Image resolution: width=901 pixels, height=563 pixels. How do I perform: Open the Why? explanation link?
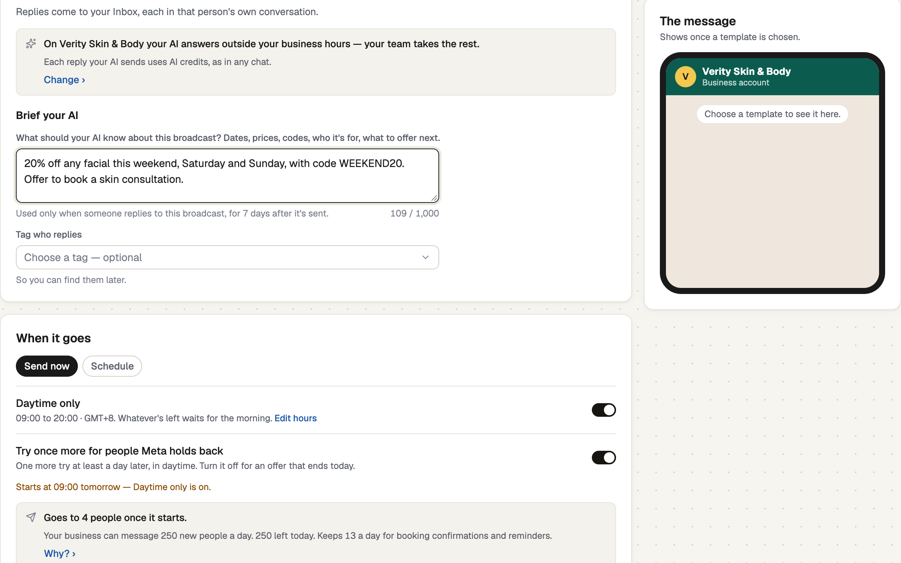(x=60, y=554)
